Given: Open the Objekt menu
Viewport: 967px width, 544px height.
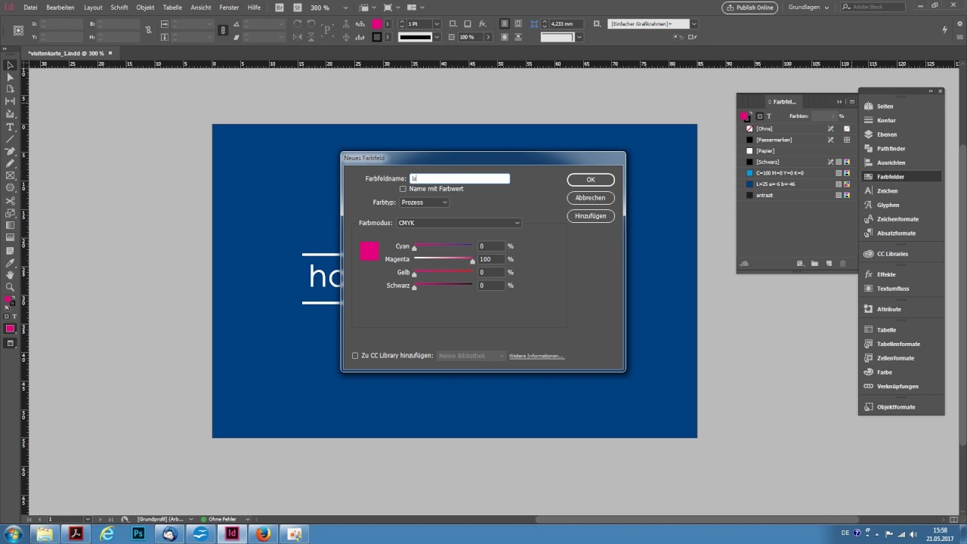Looking at the screenshot, I should click(x=145, y=8).
